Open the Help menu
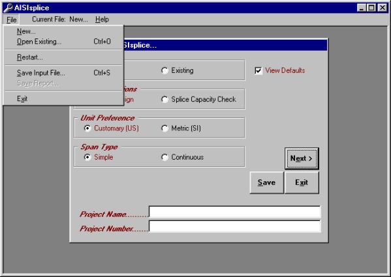 102,20
